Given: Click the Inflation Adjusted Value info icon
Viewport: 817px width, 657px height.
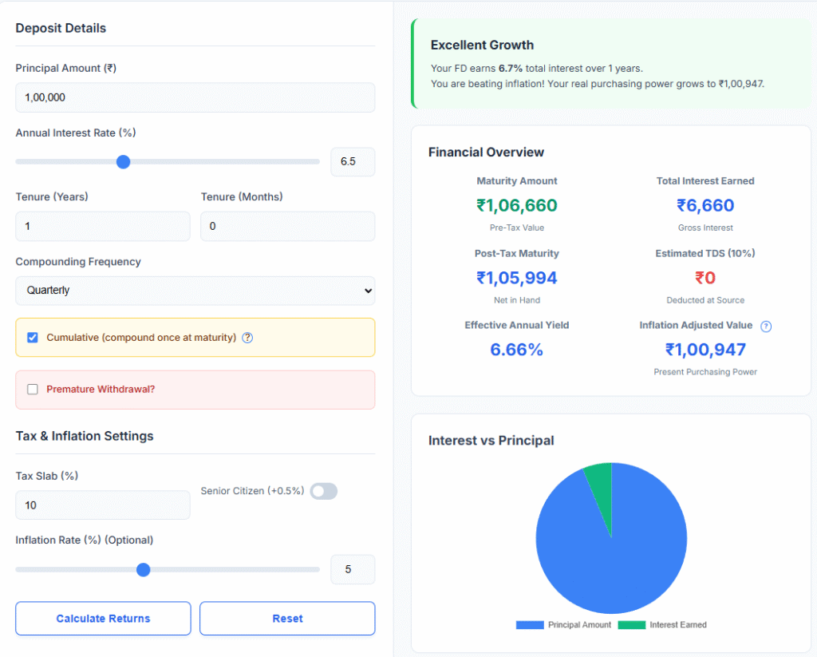Looking at the screenshot, I should (x=766, y=326).
